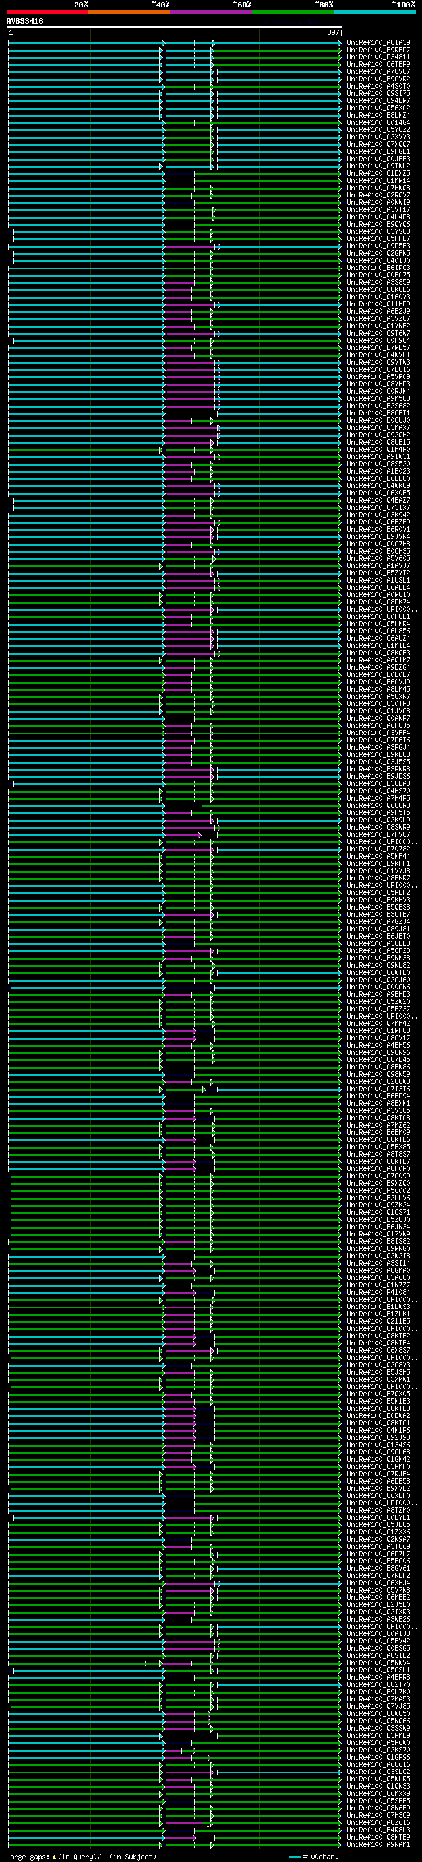Screen dimensions: 422x1862
Task: Select the UniRef100_Q56XA2 label
Action: (x=378, y=108)
